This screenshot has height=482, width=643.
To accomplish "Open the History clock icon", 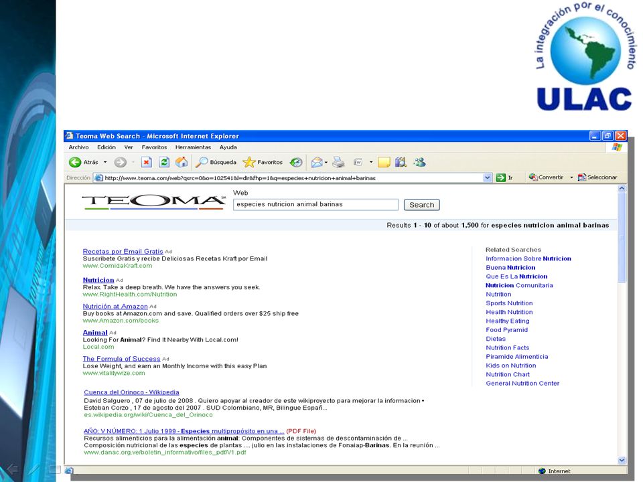I will 296,162.
